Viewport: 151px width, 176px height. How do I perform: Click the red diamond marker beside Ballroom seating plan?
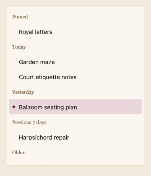[x=14, y=107]
